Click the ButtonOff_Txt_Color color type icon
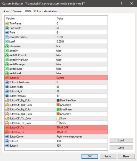Viewport: 137px width, 161px height. (x=7, y=118)
